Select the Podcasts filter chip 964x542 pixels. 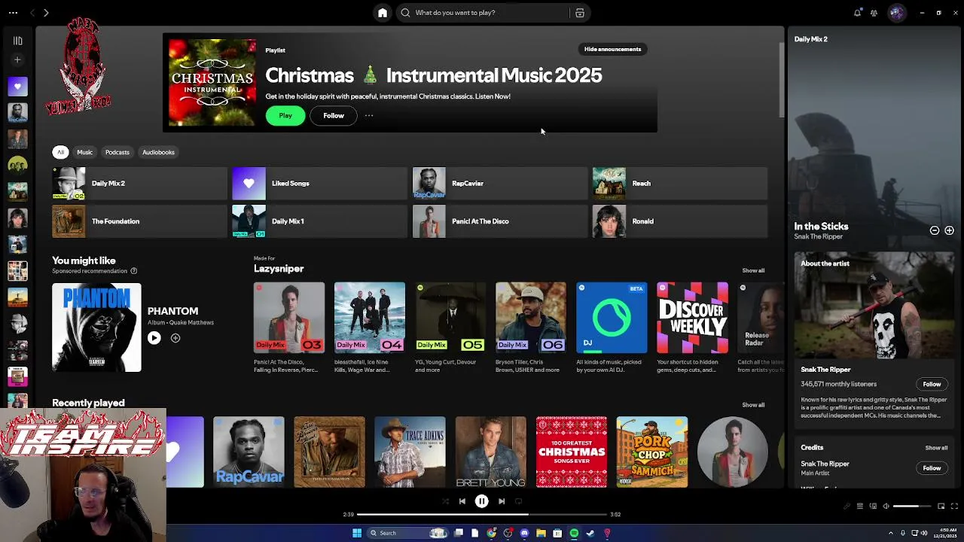[117, 152]
